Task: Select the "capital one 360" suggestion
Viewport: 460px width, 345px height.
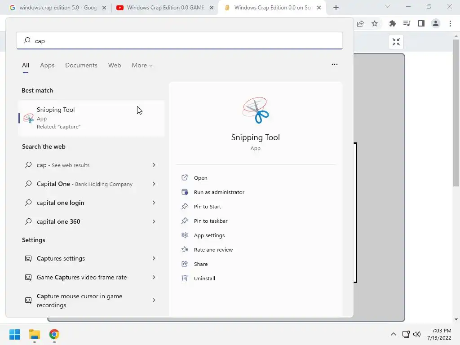Action: [x=91, y=221]
